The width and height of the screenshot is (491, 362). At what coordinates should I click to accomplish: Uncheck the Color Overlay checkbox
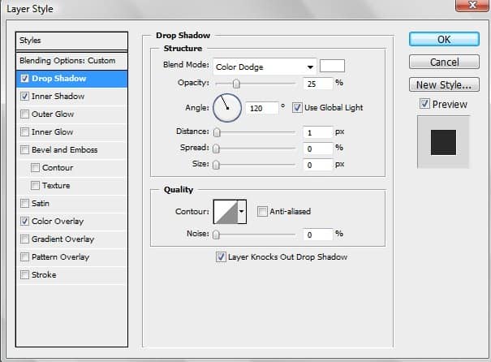click(x=24, y=221)
